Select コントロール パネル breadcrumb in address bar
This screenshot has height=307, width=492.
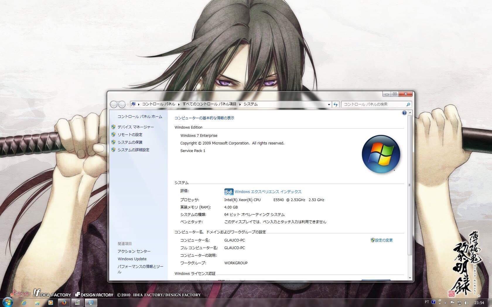(158, 104)
